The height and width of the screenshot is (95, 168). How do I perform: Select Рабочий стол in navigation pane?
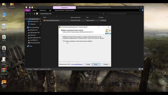[x=34, y=22]
